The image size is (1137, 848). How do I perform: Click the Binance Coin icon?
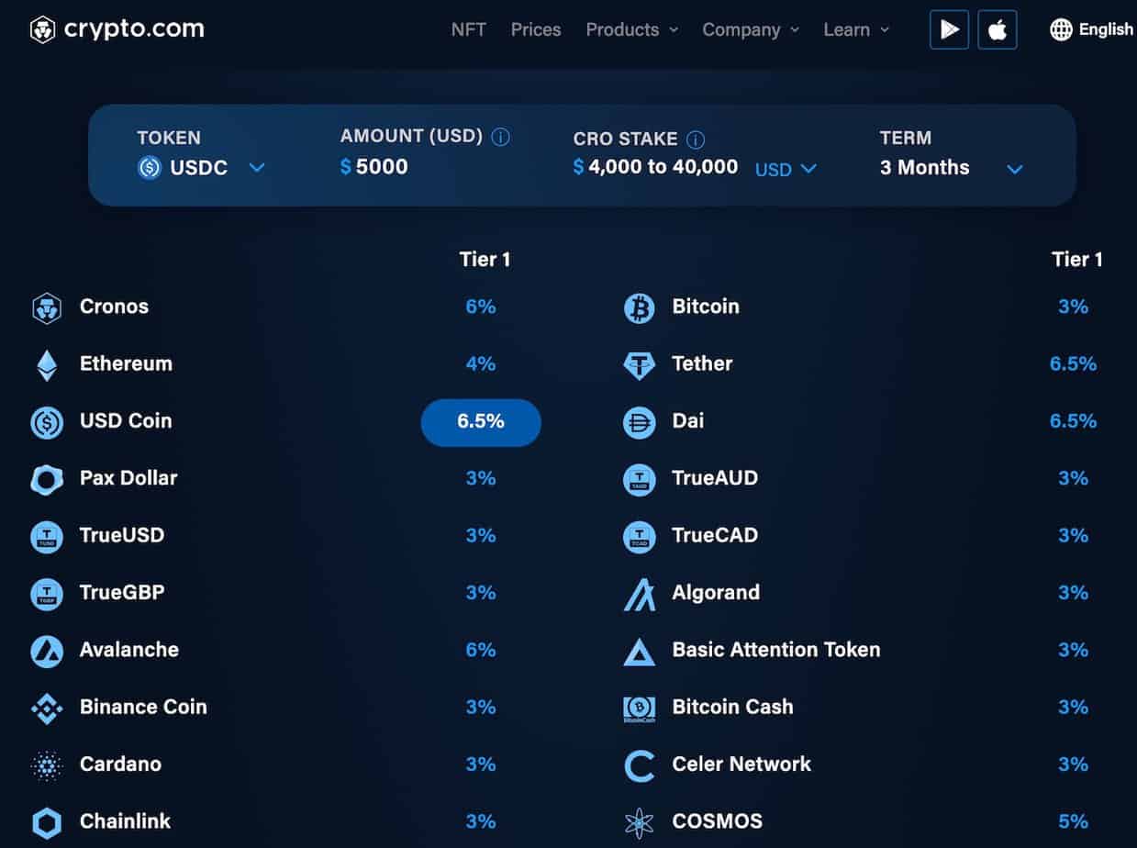point(47,709)
